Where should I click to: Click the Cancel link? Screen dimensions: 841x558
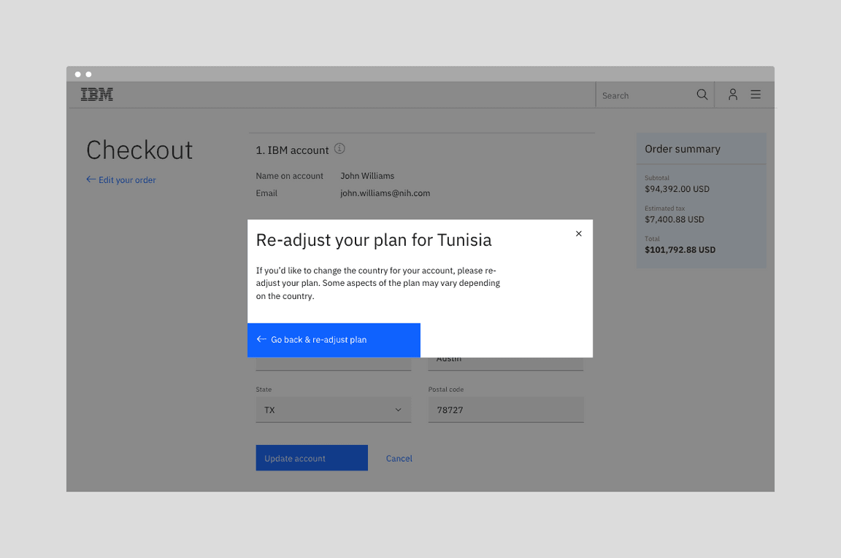pos(399,459)
